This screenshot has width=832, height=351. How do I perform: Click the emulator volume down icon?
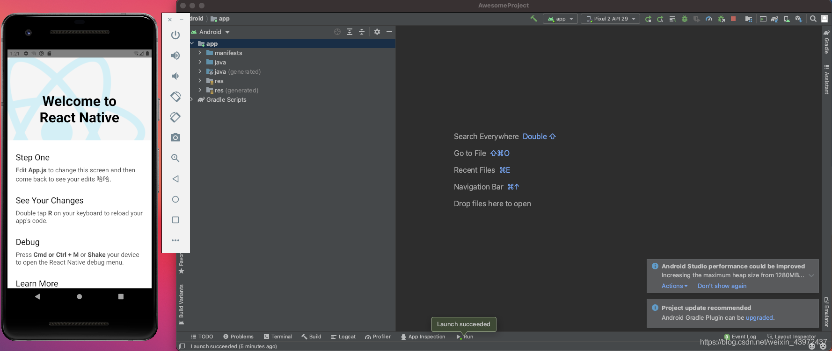click(x=175, y=76)
